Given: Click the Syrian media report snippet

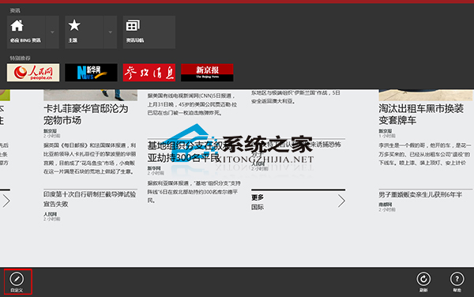Looking at the screenshot, I should click(x=194, y=192).
